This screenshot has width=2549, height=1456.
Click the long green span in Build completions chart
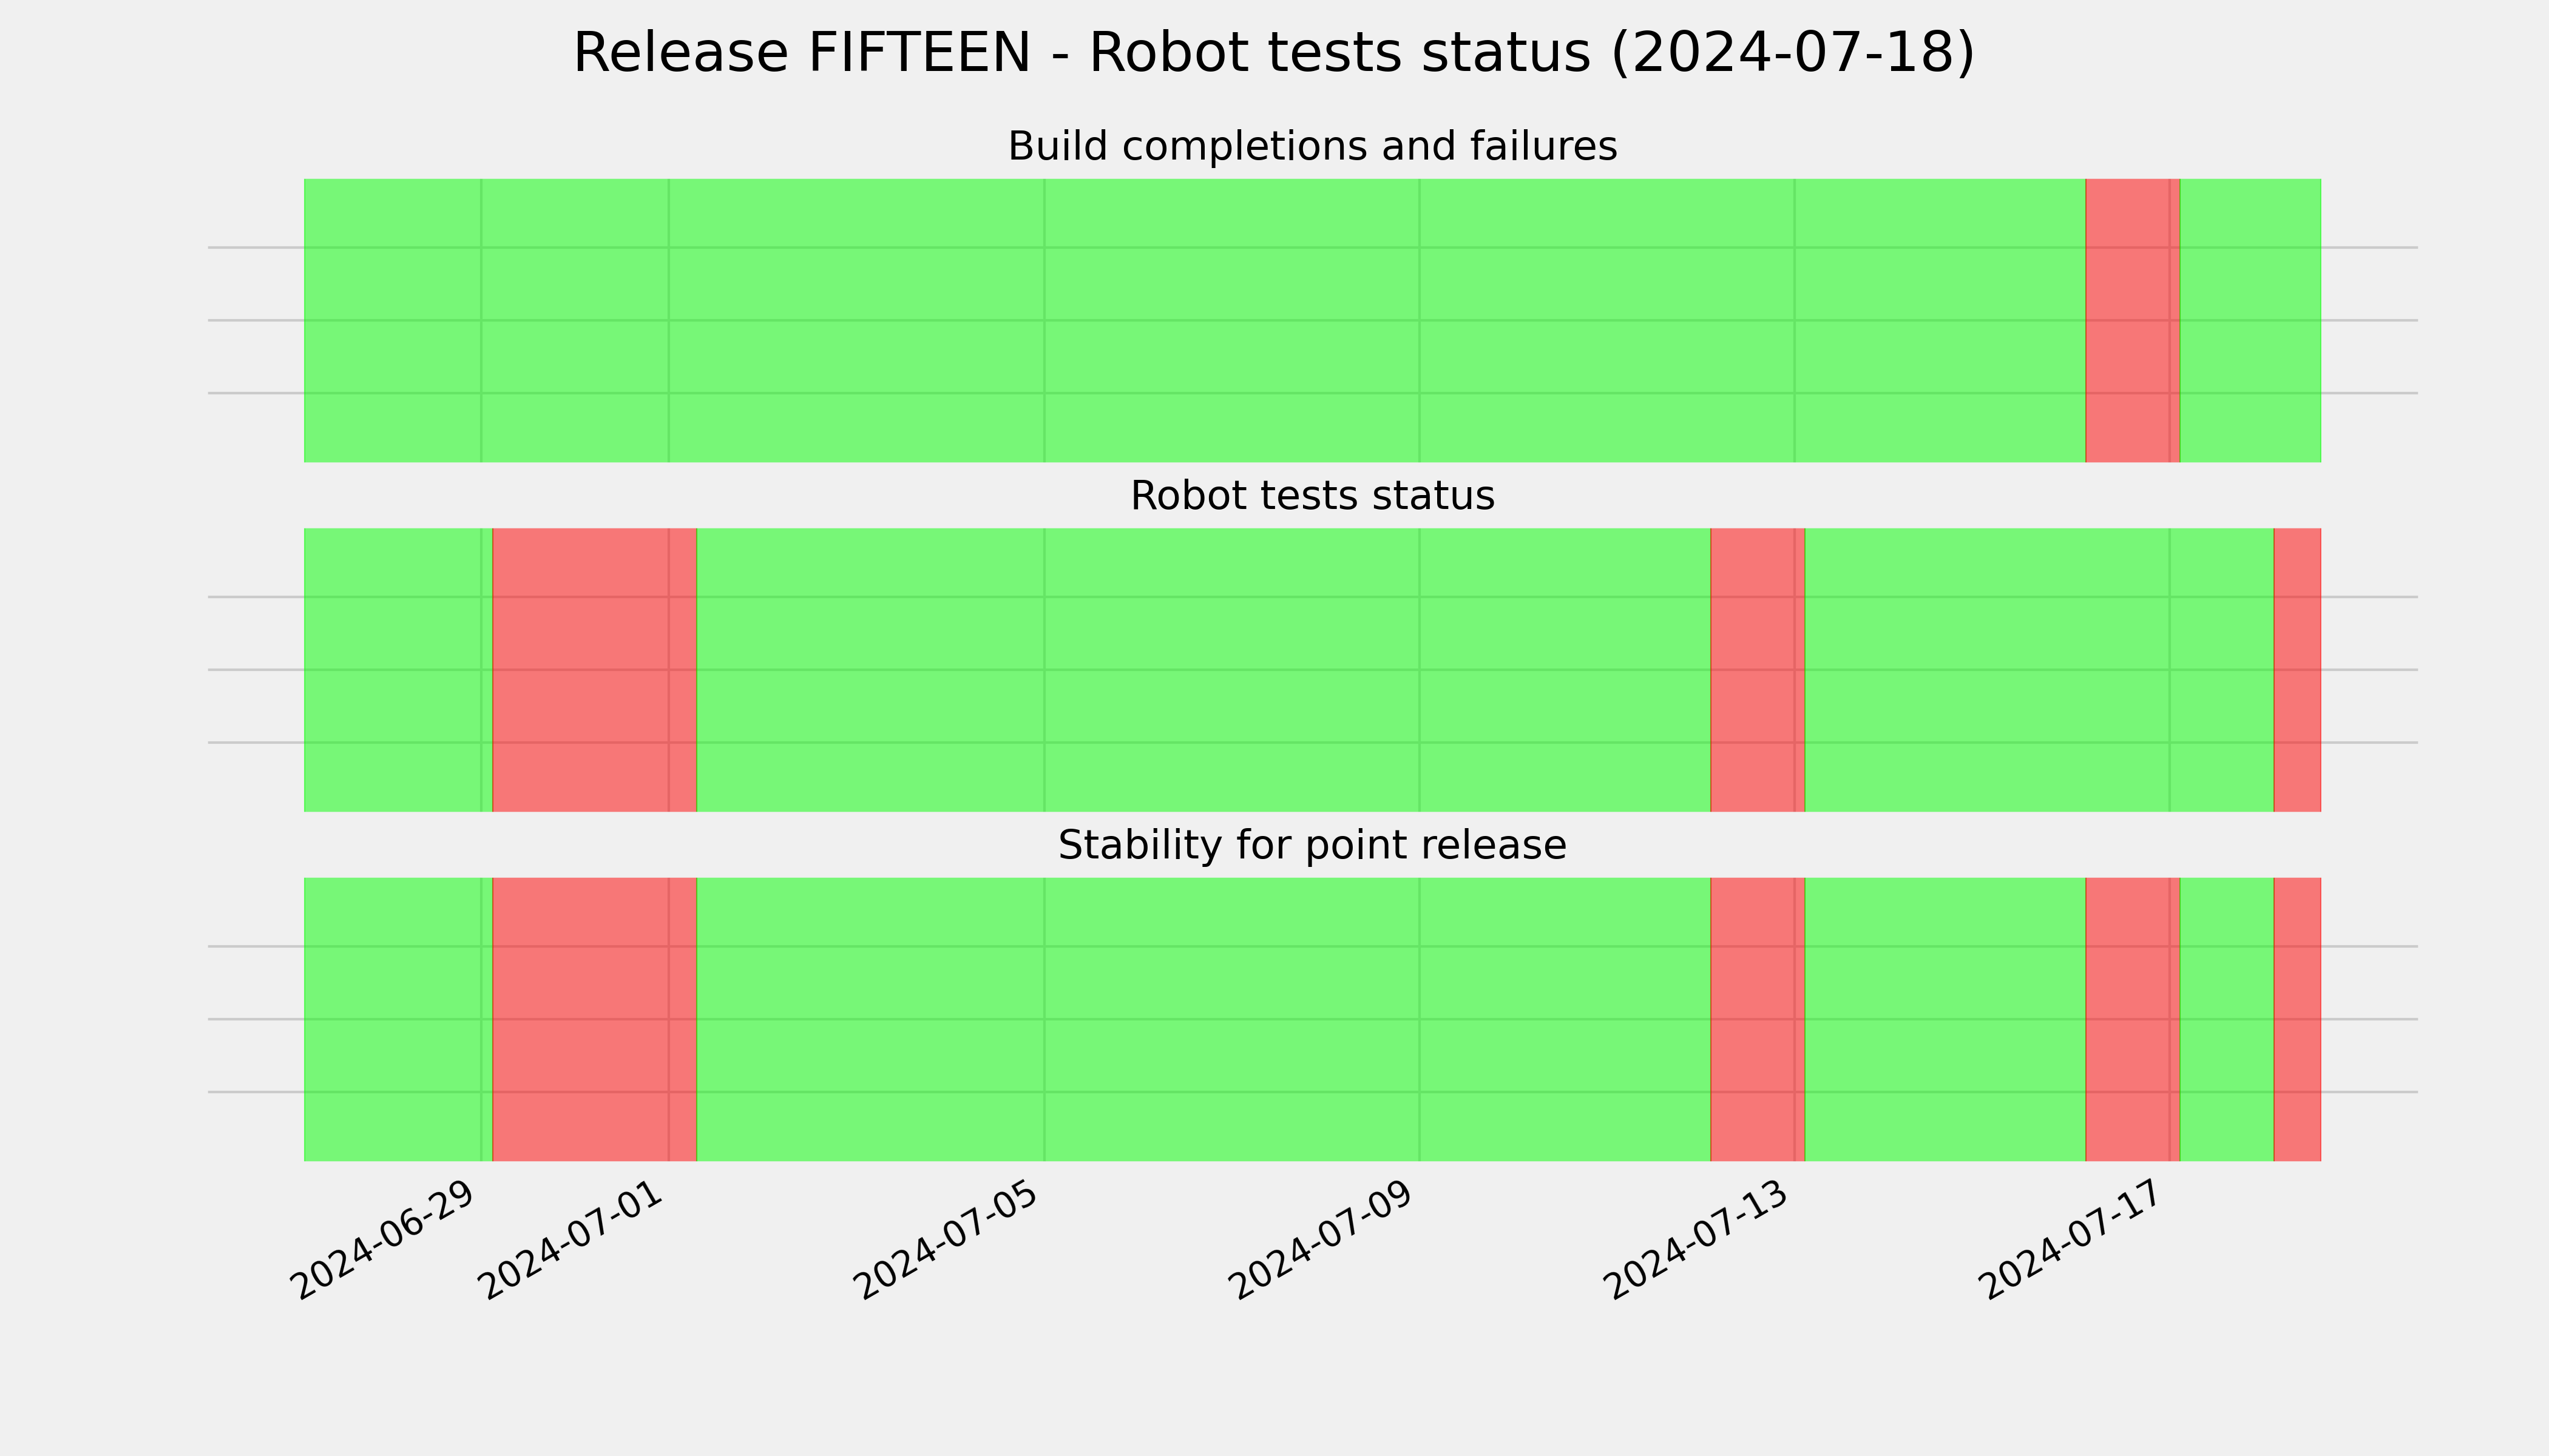[x=1194, y=320]
